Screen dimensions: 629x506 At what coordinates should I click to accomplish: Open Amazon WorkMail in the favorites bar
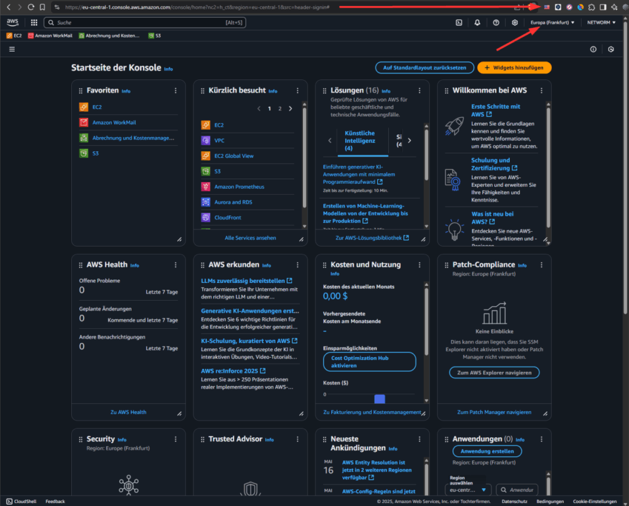50,36
